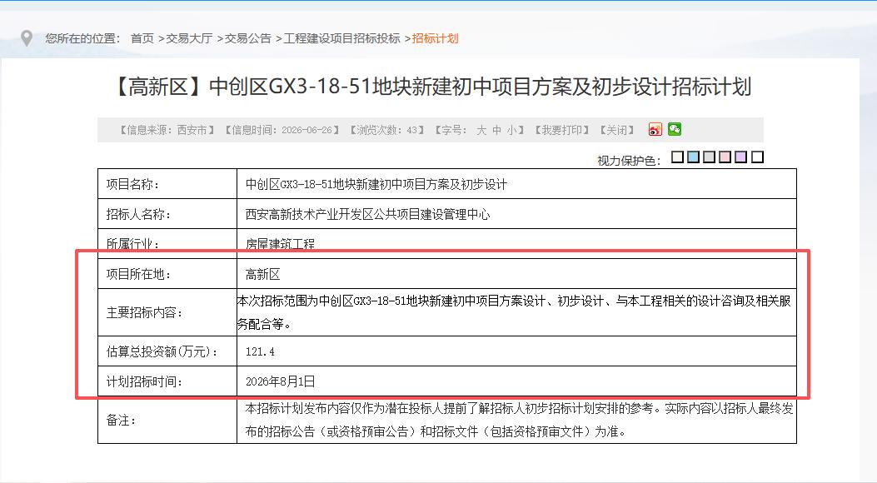Click the 本招标计划发布内容 remark text
This screenshot has height=483, width=877.
(x=520, y=420)
